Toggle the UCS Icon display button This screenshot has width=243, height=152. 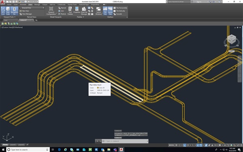(3, 11)
